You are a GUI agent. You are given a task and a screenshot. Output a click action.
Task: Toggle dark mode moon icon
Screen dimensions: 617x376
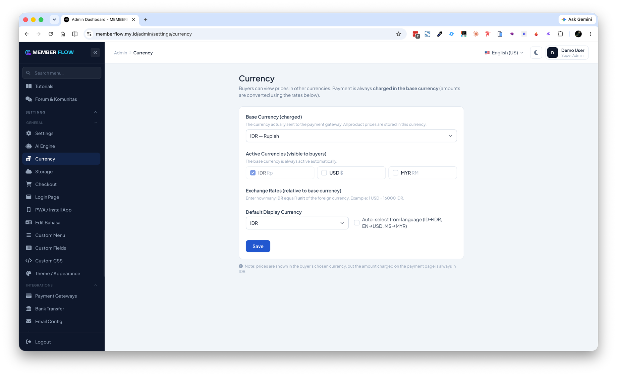tap(536, 53)
